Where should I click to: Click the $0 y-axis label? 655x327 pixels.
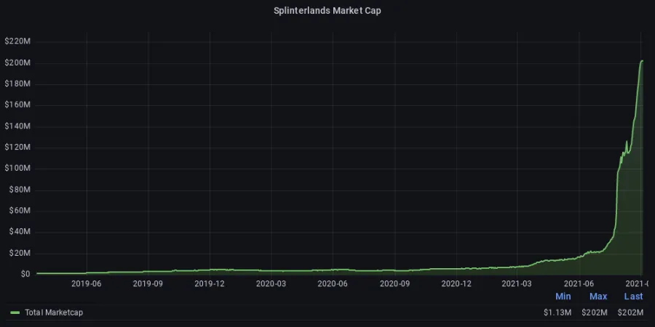tap(25, 275)
